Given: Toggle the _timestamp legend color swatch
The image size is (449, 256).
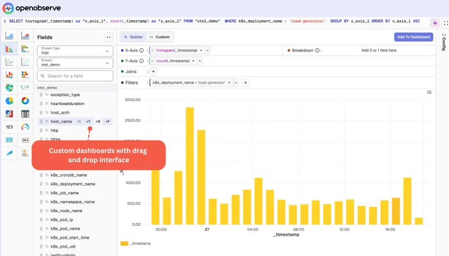Looking at the screenshot, I should [x=124, y=244].
